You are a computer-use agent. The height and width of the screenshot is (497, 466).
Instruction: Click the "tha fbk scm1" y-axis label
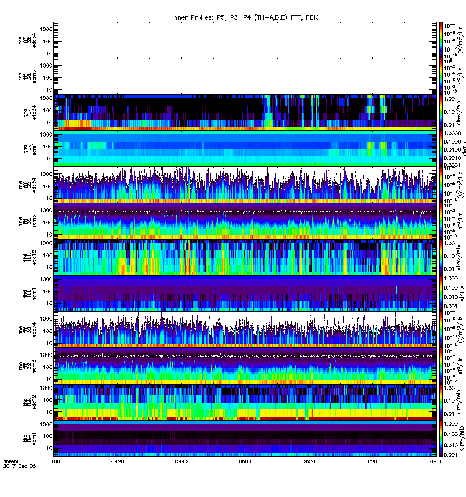click(30, 149)
